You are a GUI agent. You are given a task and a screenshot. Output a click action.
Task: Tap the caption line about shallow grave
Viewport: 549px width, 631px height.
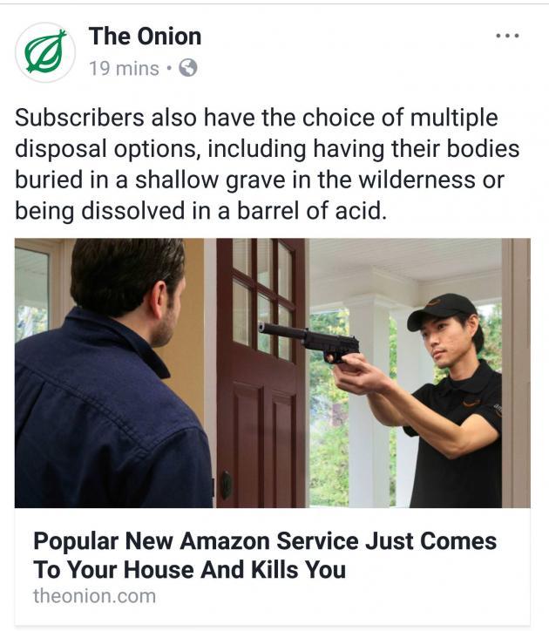260,180
